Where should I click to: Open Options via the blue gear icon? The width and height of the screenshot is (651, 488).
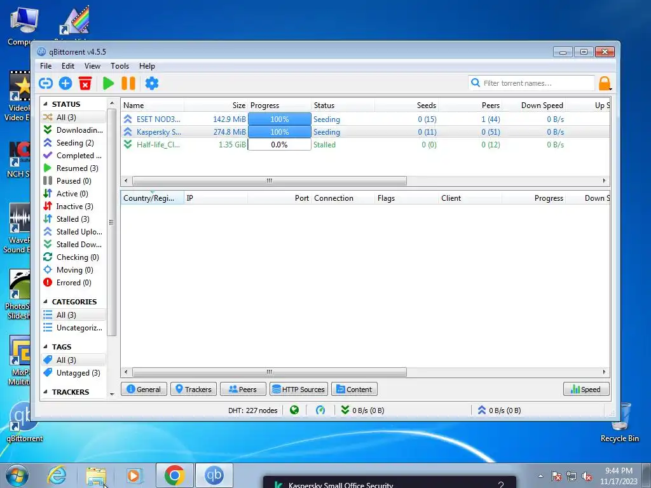[151, 83]
